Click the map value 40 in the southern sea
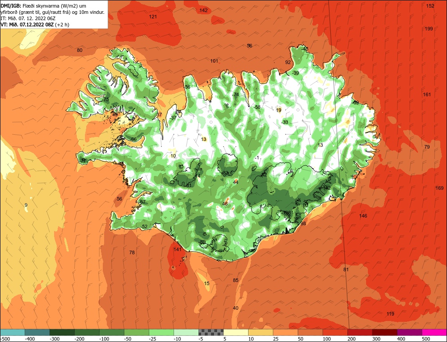 236,308
